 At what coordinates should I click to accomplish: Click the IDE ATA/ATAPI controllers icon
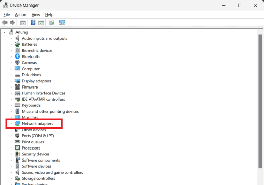[17, 99]
